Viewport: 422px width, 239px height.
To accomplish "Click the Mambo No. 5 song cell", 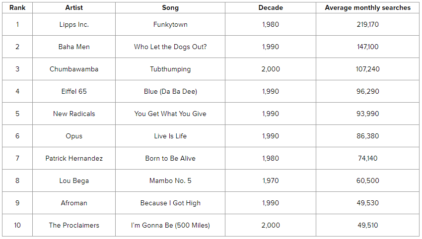I will pos(170,180).
